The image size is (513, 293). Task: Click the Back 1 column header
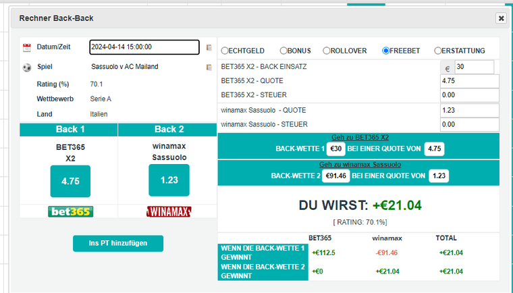pyautogui.click(x=69, y=130)
